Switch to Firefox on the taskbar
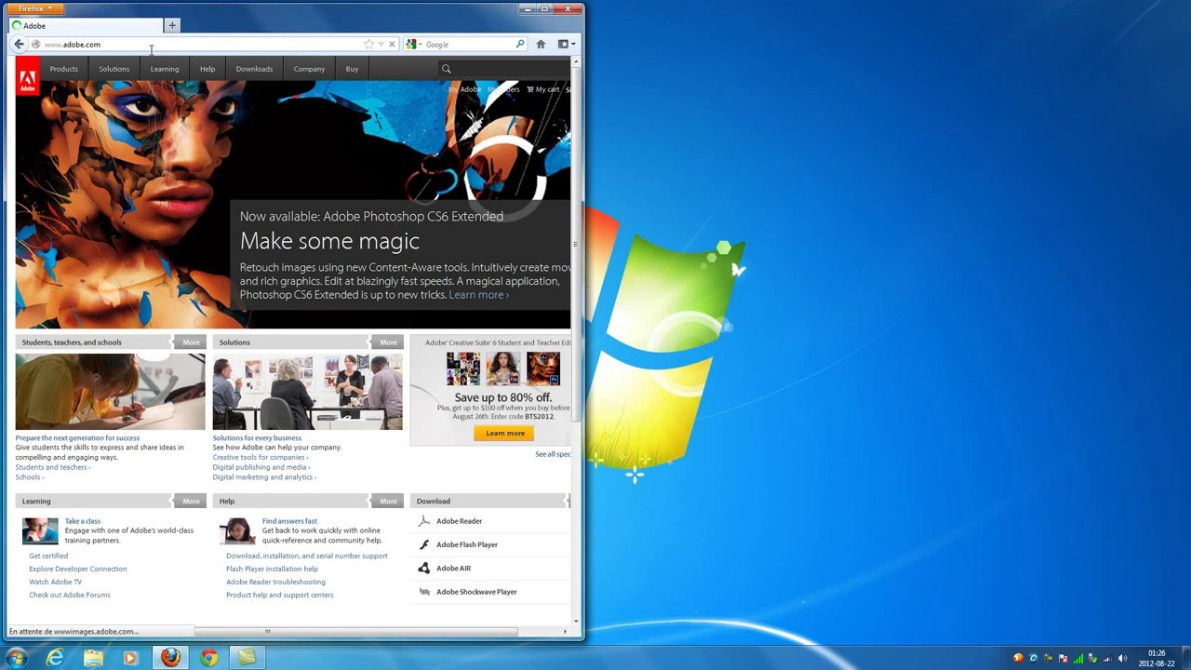The height and width of the screenshot is (670, 1191). (170, 657)
